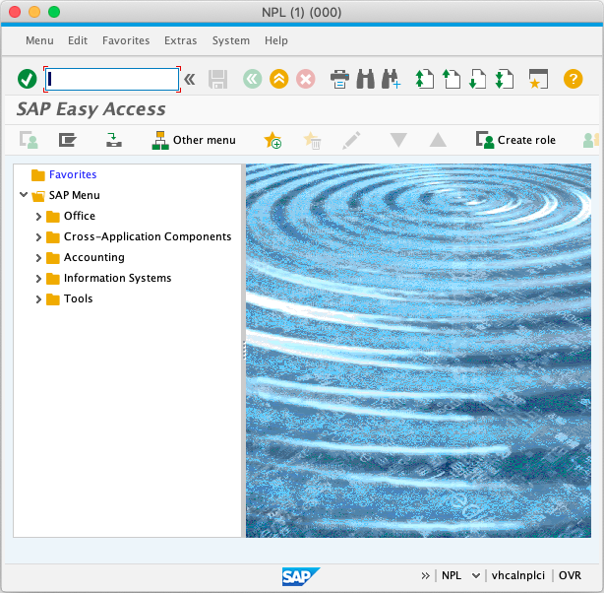Click the SAP logo in status bar

click(x=301, y=576)
